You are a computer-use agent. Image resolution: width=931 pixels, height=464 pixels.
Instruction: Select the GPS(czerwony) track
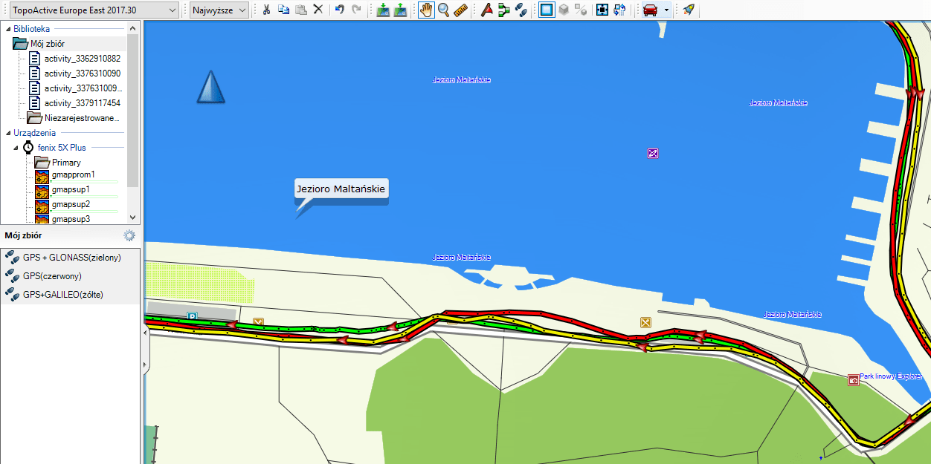pos(70,275)
